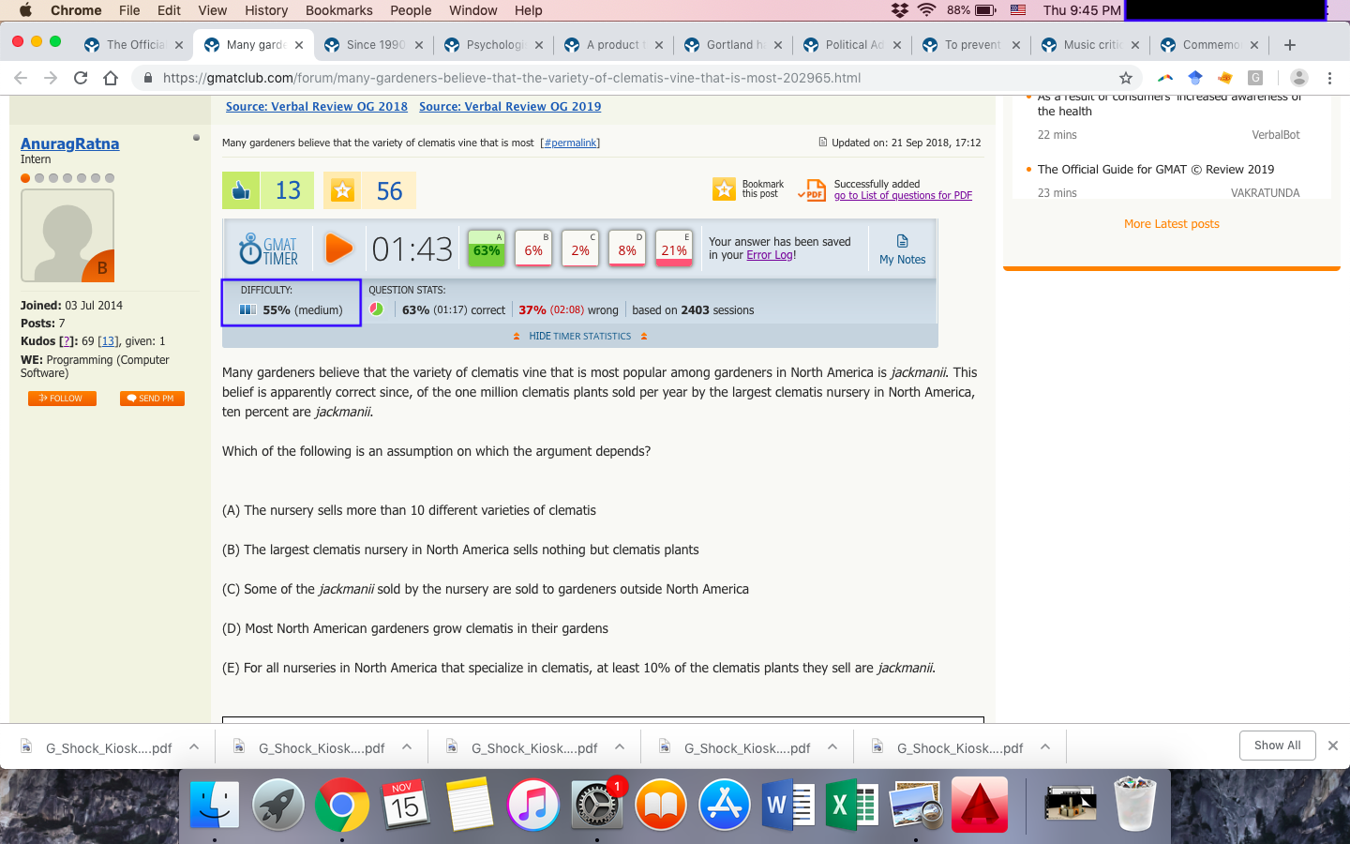1350x844 pixels.
Task: Open the Error Log link
Action: point(770,255)
